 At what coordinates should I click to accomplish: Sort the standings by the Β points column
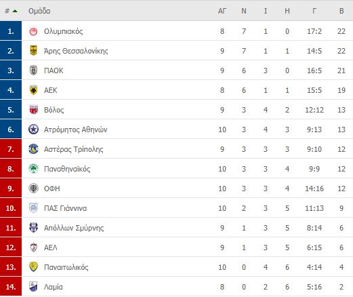341,11
